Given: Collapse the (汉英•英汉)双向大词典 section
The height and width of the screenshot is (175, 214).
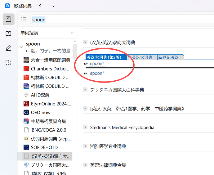Looking at the screenshot, I should tap(85, 43).
